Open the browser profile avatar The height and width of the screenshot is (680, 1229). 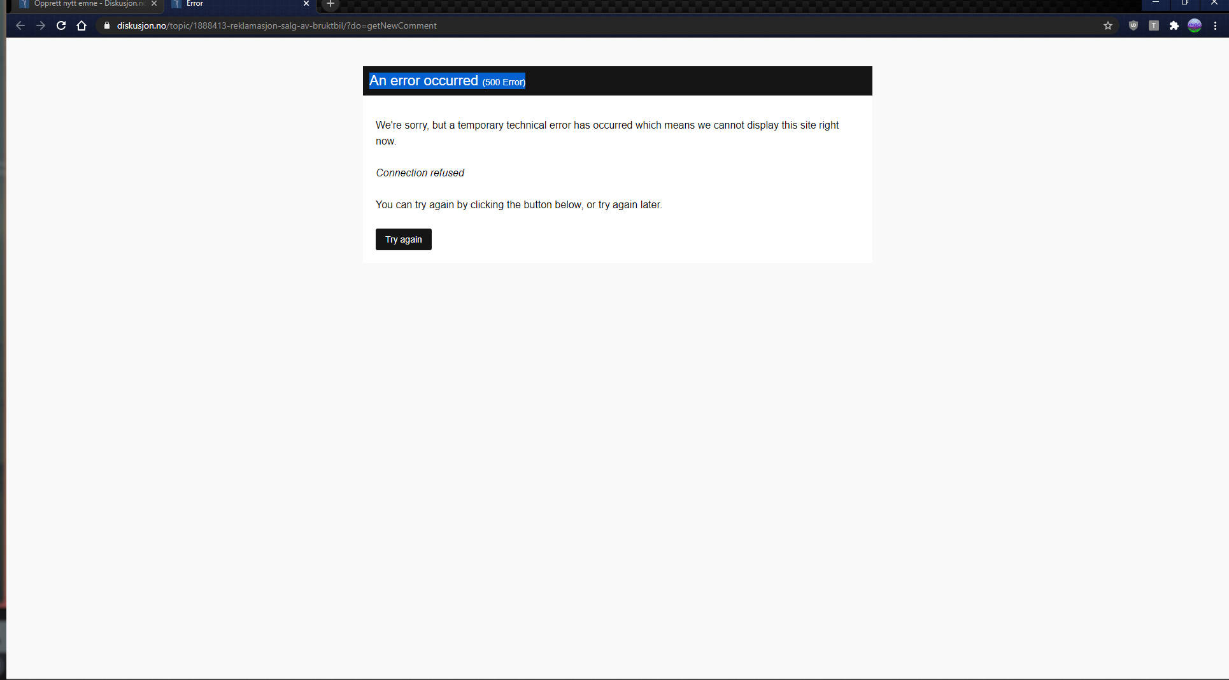[x=1195, y=25]
